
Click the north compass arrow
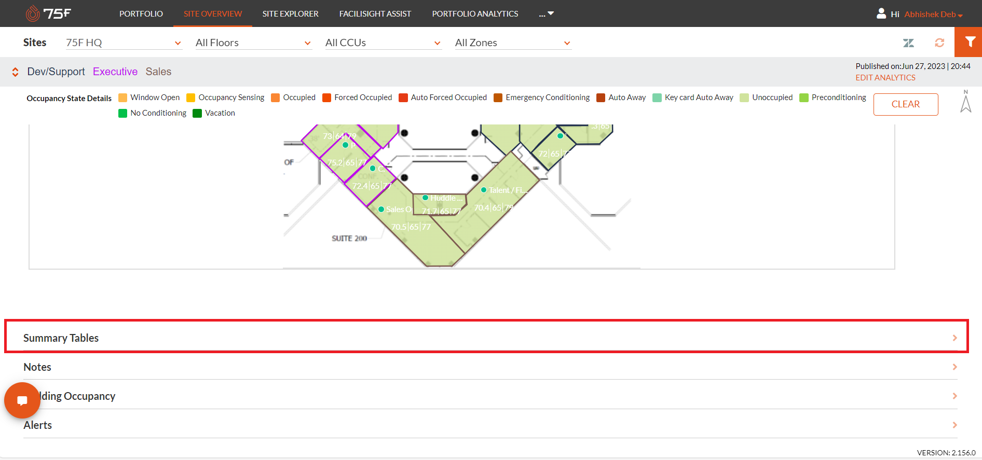966,101
